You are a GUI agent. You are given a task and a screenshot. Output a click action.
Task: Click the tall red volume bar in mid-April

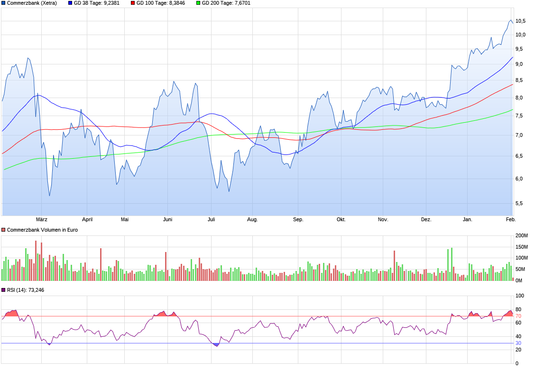(101, 264)
